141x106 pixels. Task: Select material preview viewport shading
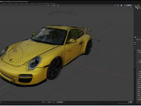(x=130, y=5)
